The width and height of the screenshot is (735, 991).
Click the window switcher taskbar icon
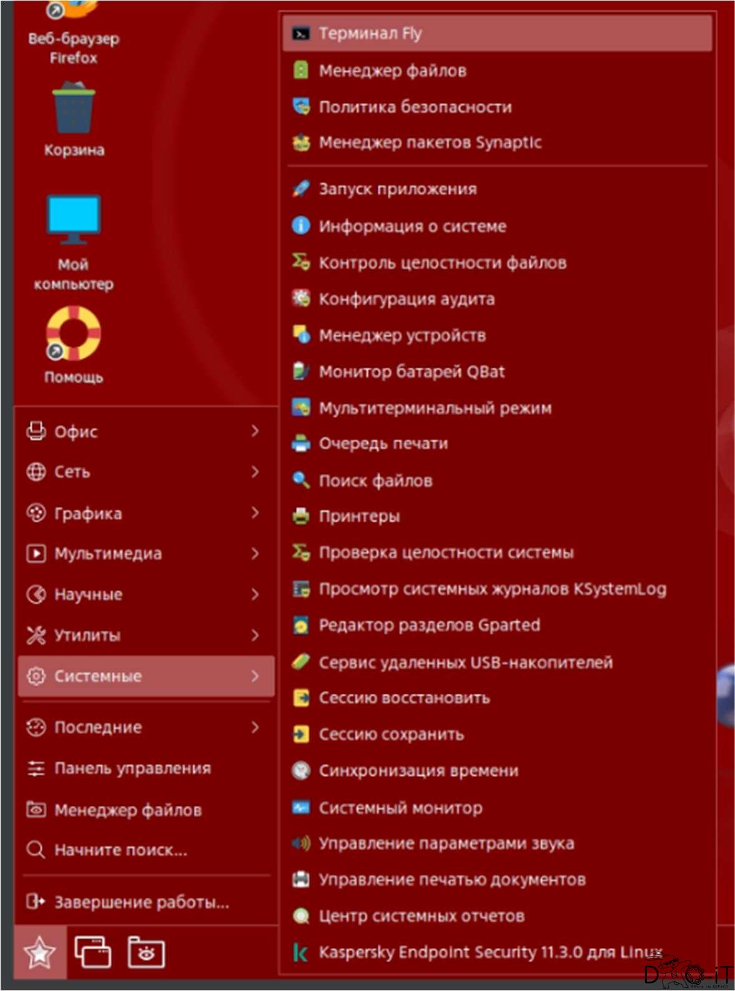(92, 952)
